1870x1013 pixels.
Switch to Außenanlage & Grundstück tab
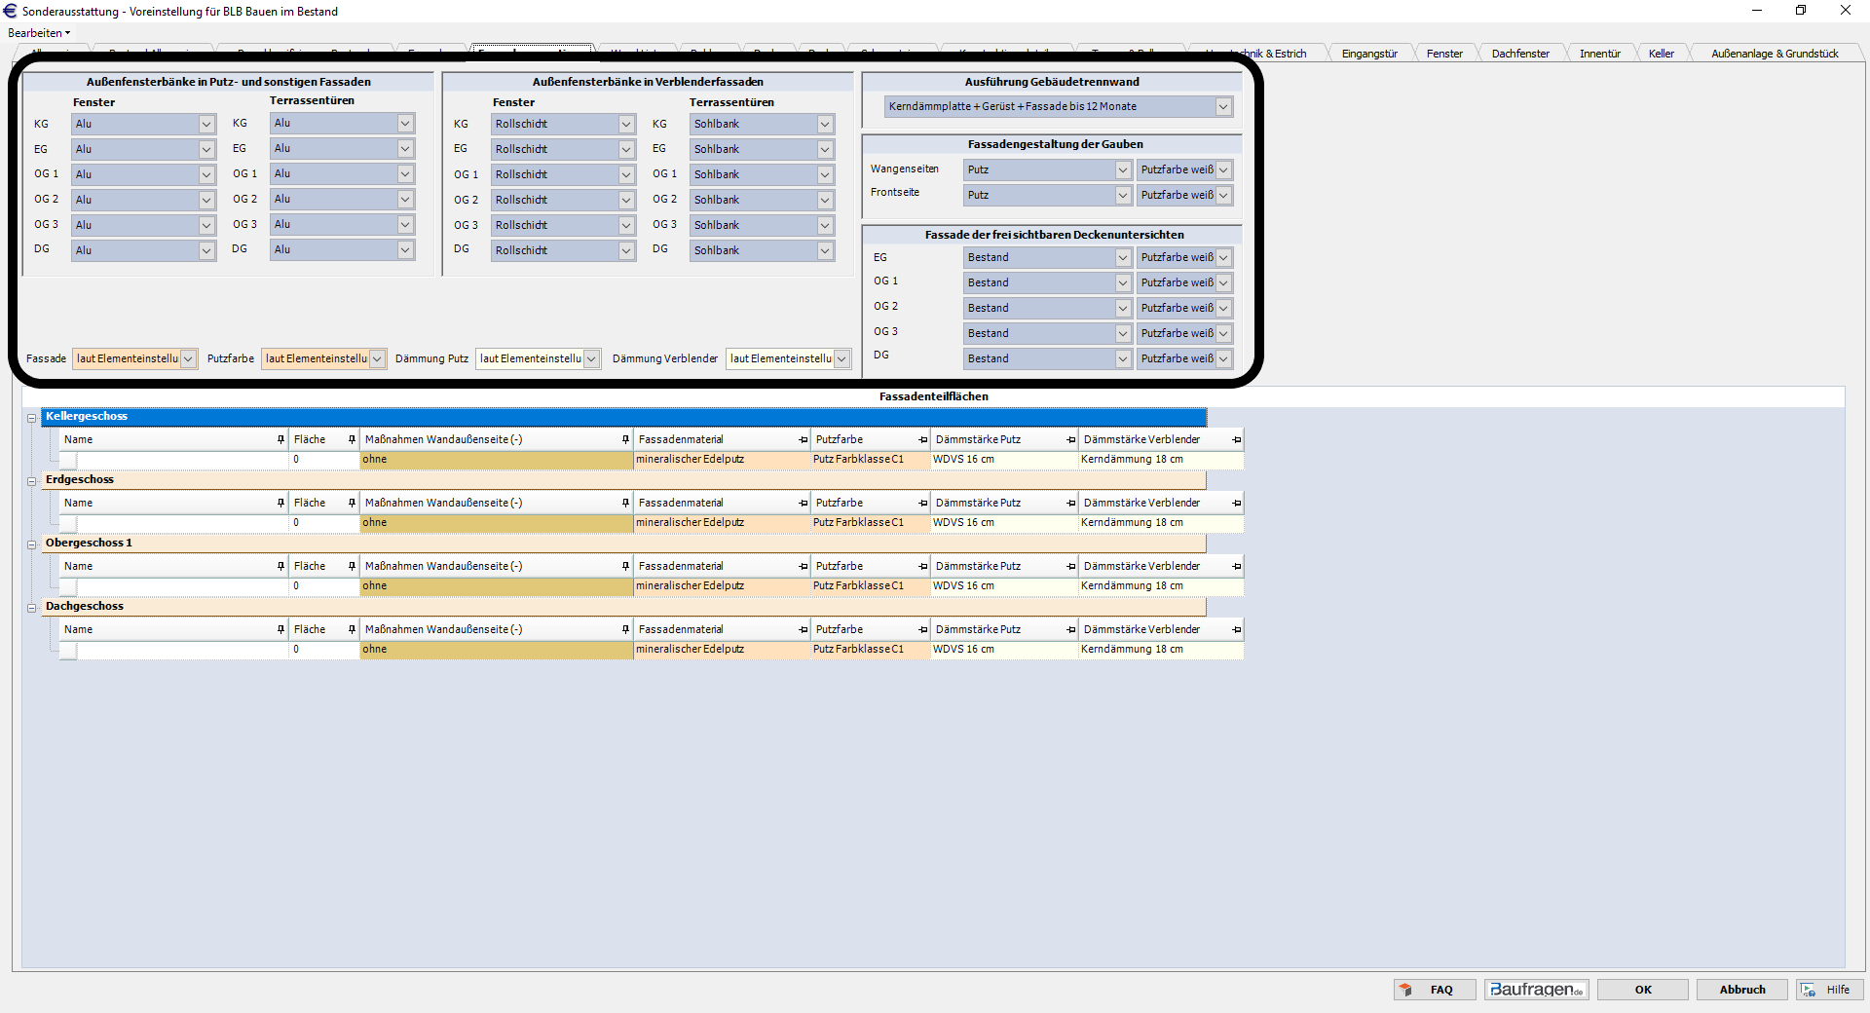(x=1774, y=54)
